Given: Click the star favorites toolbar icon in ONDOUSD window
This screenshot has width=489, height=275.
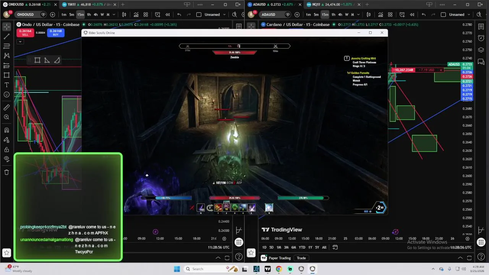Looking at the screenshot, I should [6, 252].
